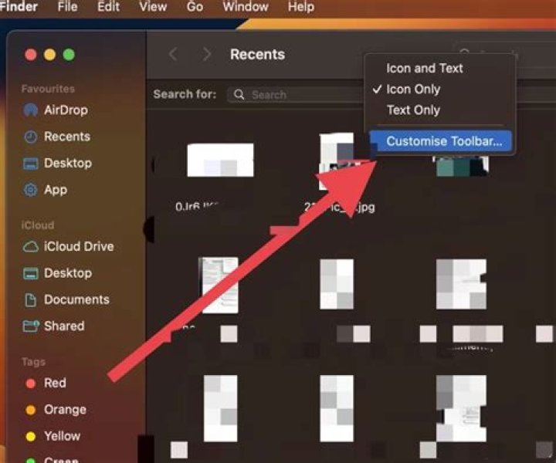Select last thumbnail in bottom row
The image size is (556, 463).
coord(461,408)
